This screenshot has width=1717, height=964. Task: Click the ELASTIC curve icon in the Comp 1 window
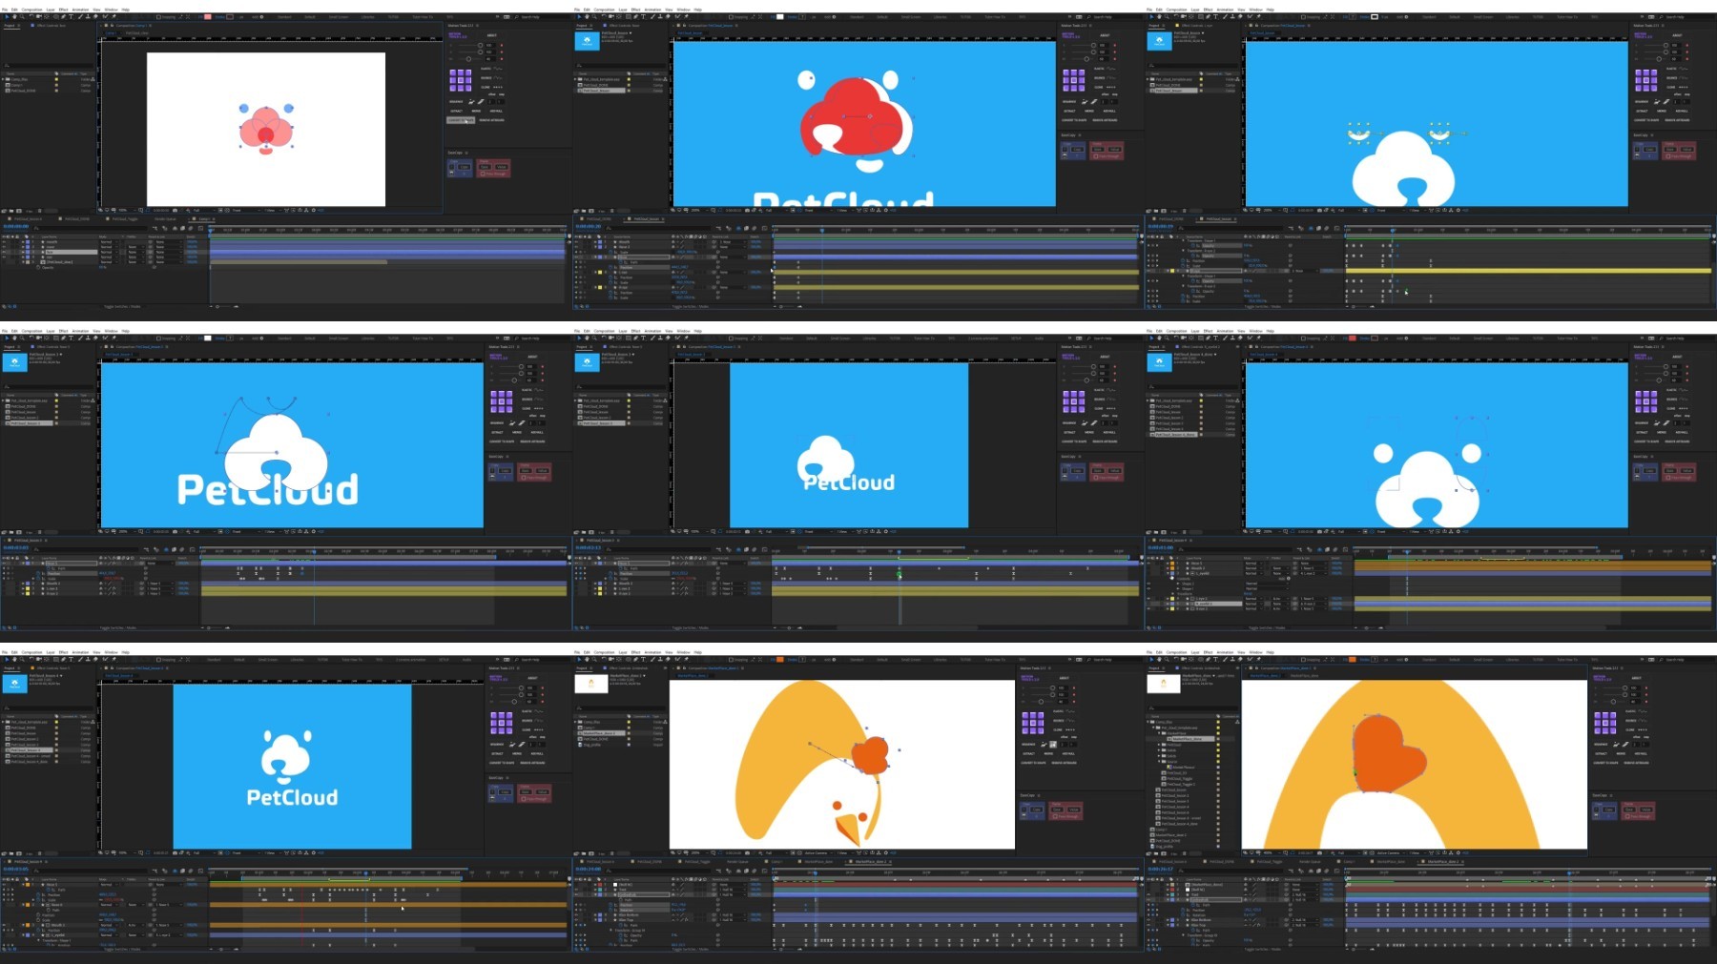498,69
